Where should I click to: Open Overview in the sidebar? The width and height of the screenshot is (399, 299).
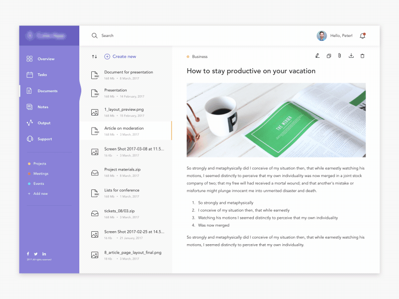40,59
